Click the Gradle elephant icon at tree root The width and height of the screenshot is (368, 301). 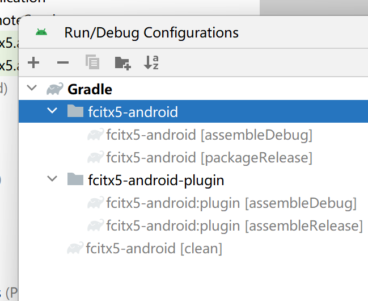[x=55, y=89]
